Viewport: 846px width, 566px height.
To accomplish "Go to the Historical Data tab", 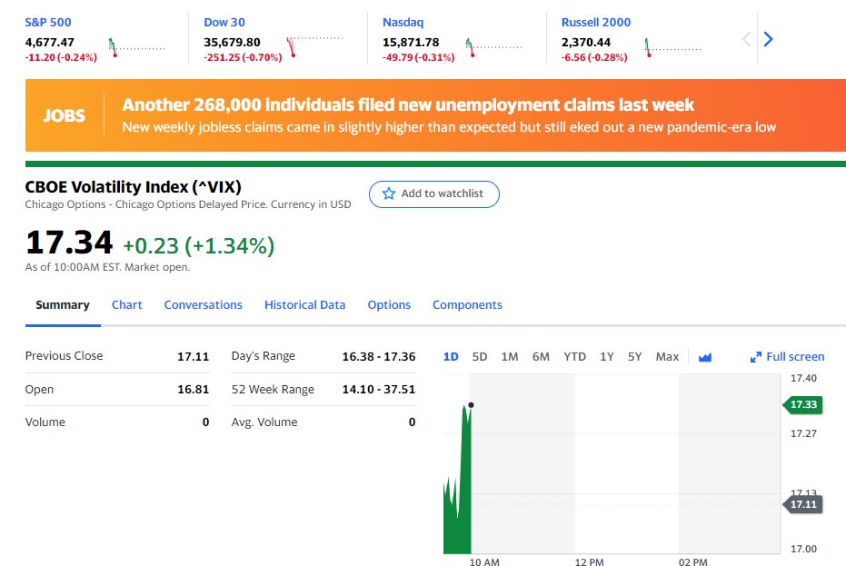I will point(304,305).
